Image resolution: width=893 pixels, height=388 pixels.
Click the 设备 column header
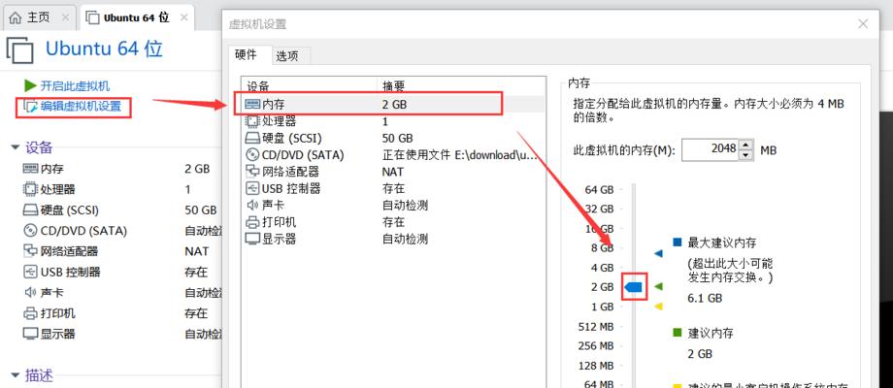coord(310,85)
